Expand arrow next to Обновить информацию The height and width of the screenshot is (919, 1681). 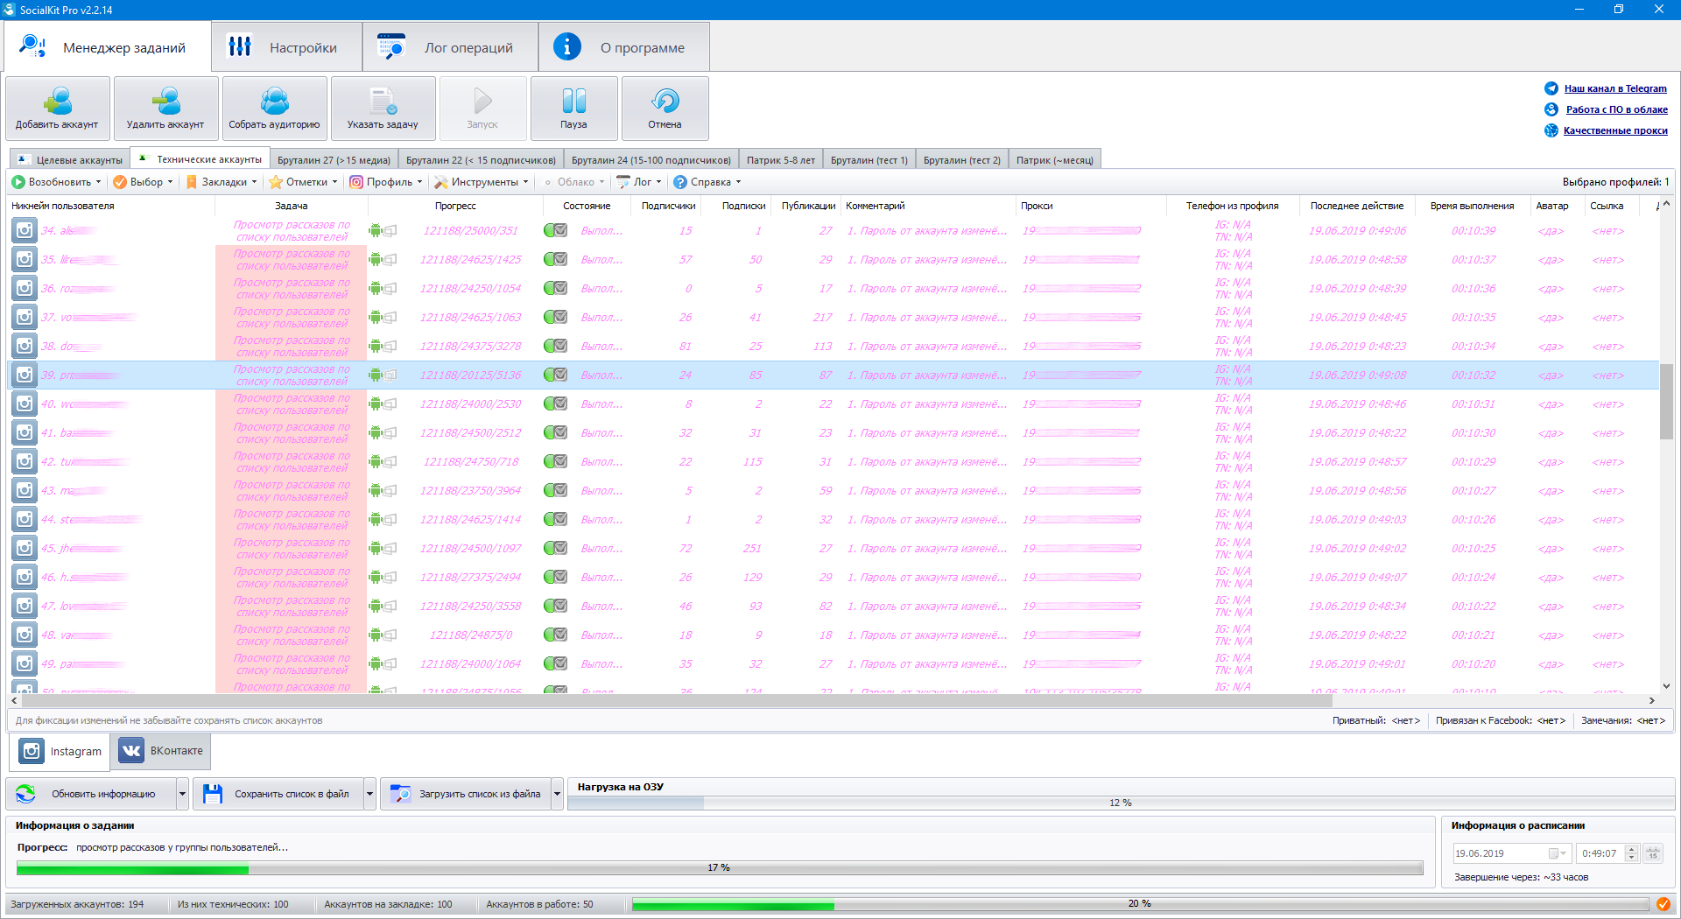[x=182, y=794]
